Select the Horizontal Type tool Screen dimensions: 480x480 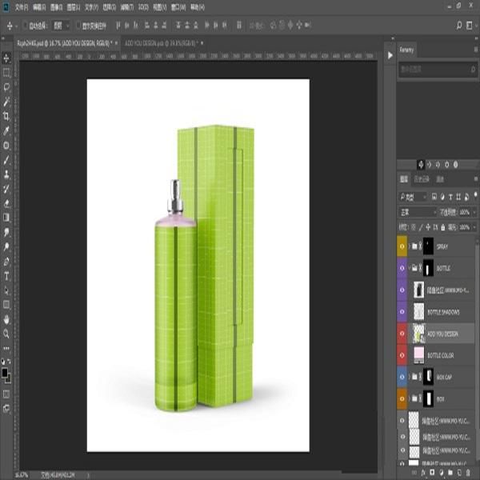click(6, 276)
